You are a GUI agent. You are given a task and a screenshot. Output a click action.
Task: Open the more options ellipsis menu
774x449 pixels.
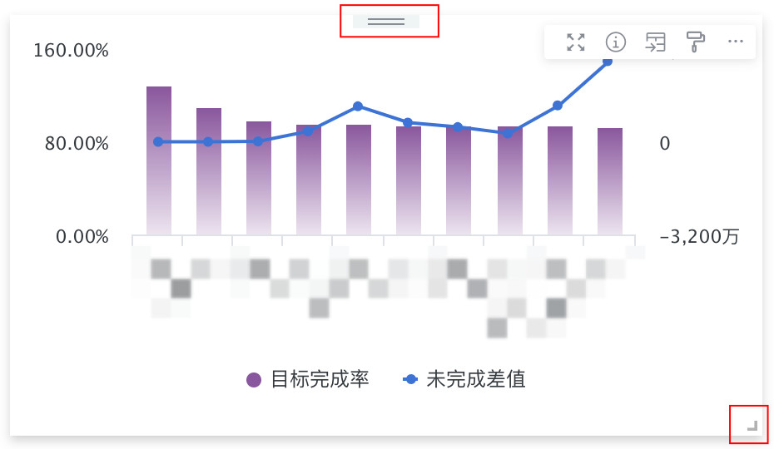[x=735, y=42]
